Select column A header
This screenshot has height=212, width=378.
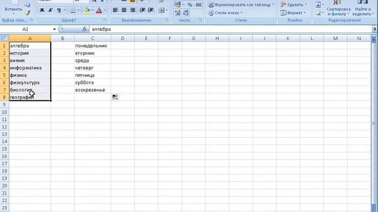[x=30, y=38]
